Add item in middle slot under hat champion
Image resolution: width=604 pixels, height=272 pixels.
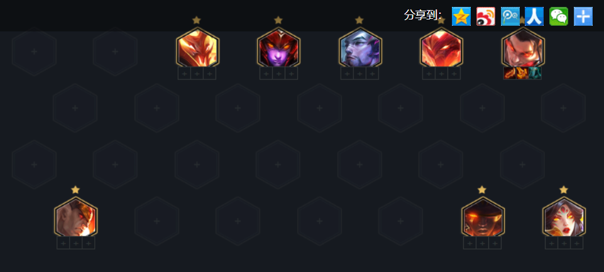click(x=482, y=243)
